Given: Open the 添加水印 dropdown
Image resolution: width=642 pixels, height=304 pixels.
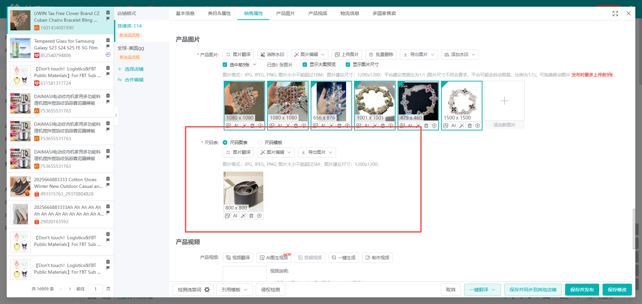Looking at the screenshot, I should point(460,54).
